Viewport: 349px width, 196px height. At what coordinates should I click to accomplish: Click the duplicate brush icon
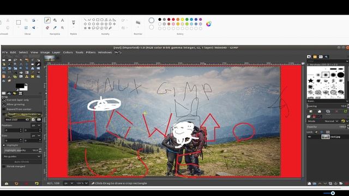point(328,112)
